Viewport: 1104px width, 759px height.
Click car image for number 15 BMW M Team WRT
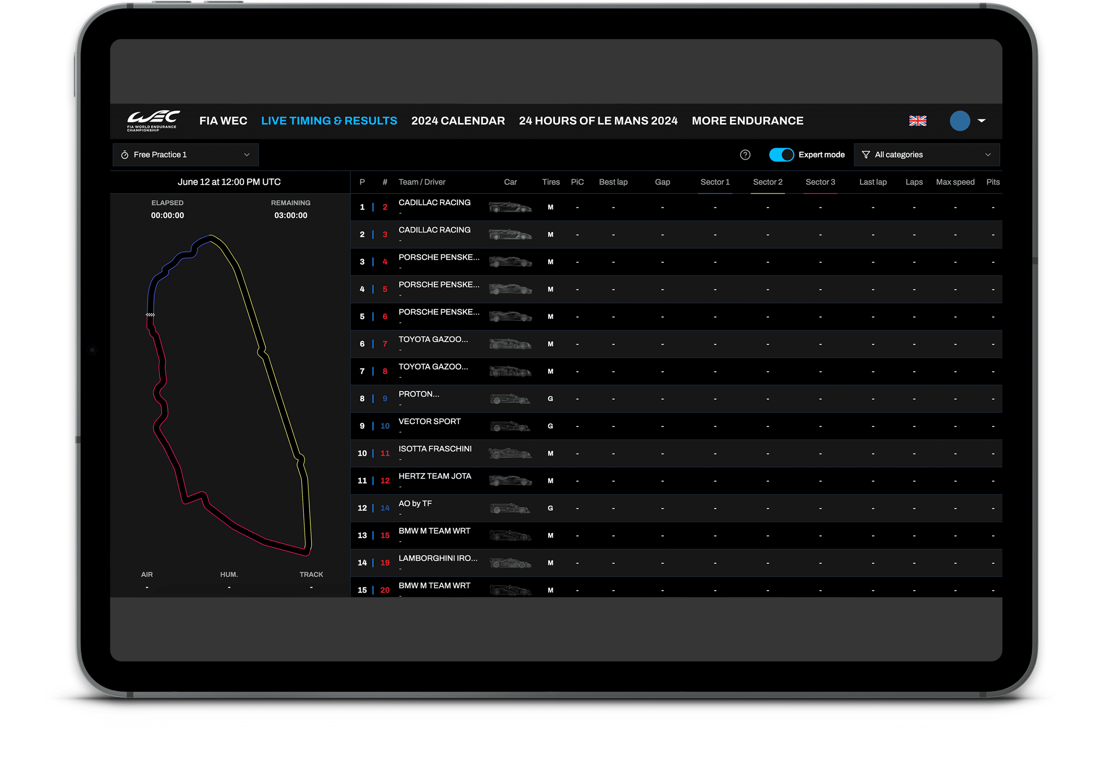coord(510,535)
